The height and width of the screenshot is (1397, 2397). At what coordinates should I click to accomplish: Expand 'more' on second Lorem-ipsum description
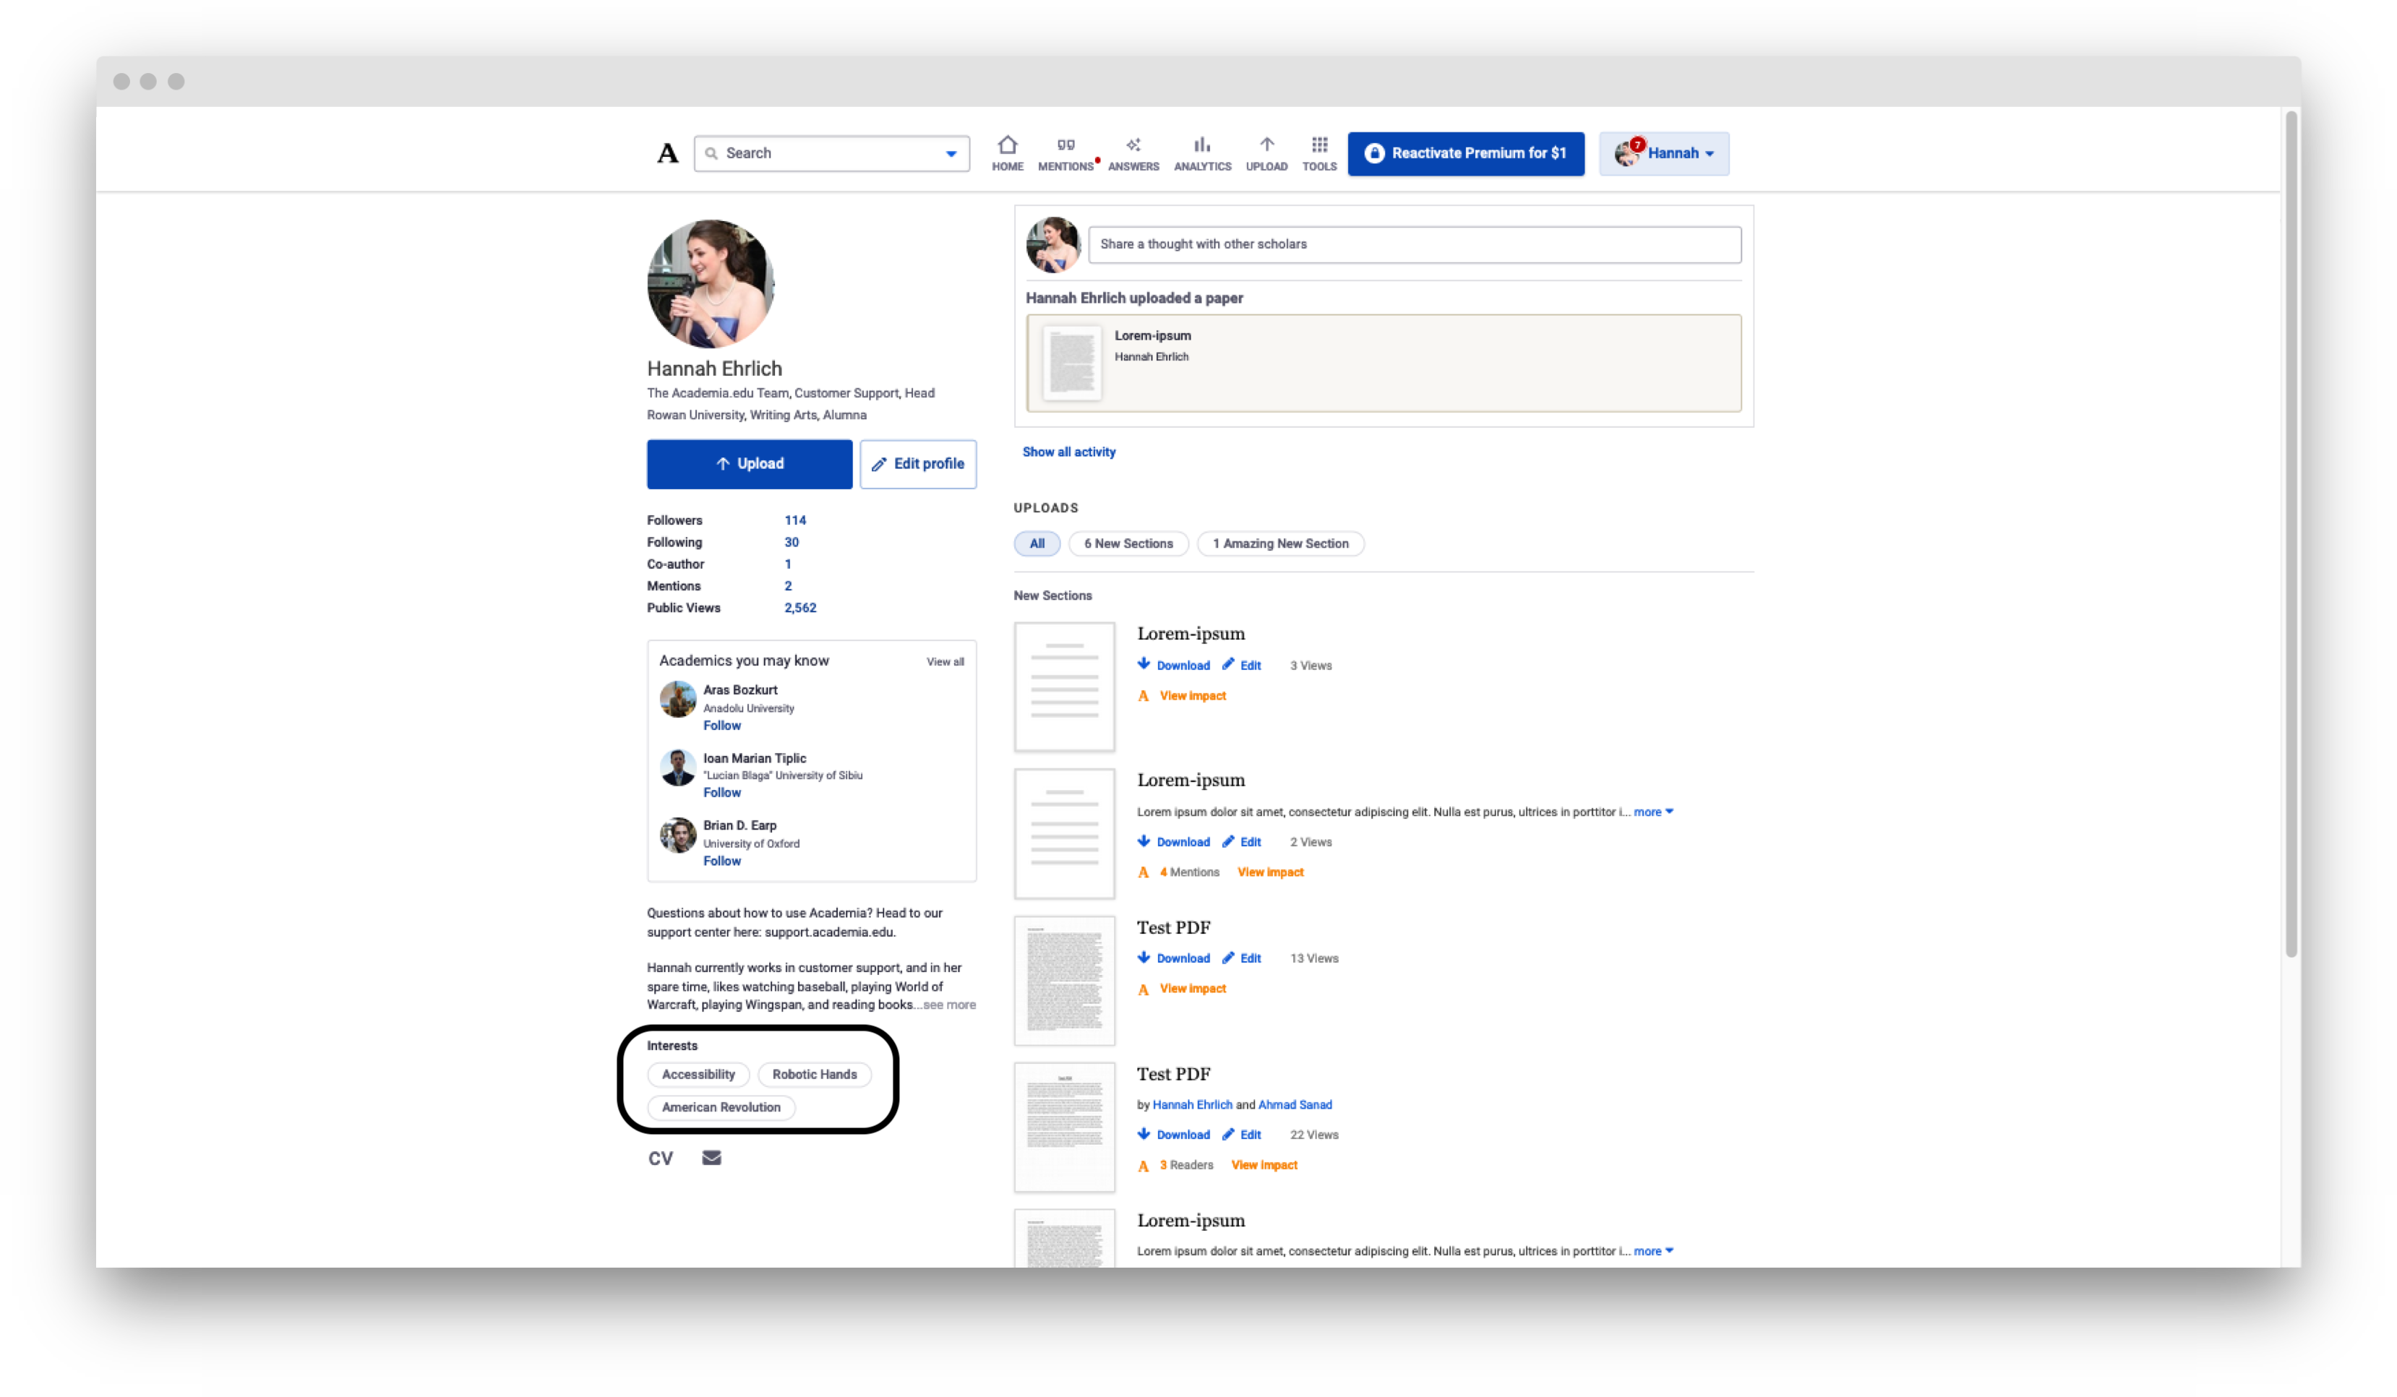coord(1653,812)
